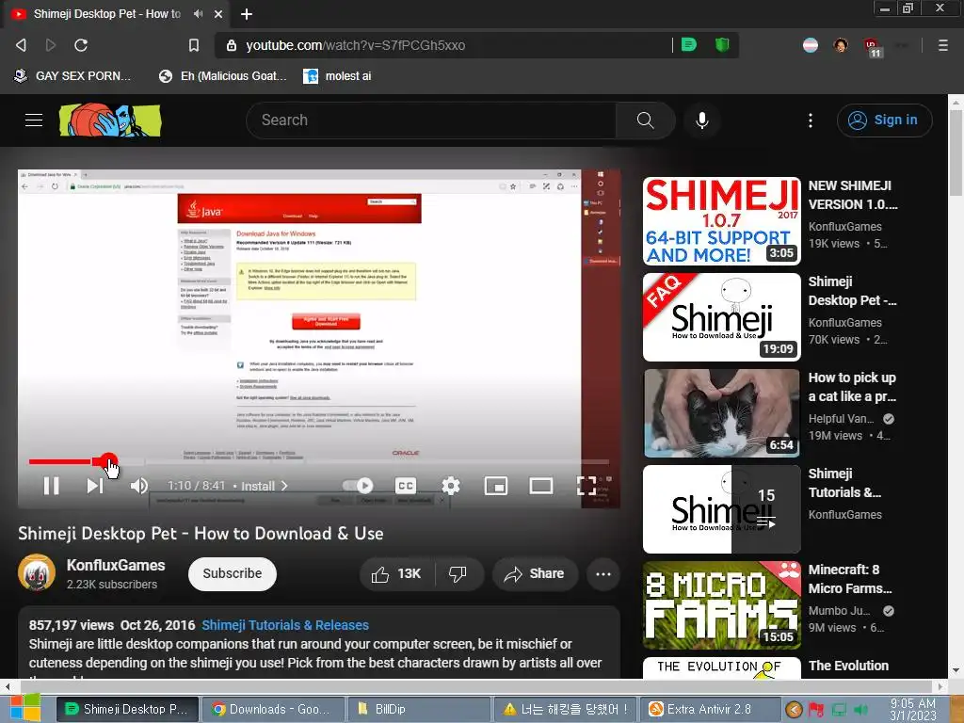Enable theater mode in player
Screen dimensions: 964x723
[x=541, y=486]
